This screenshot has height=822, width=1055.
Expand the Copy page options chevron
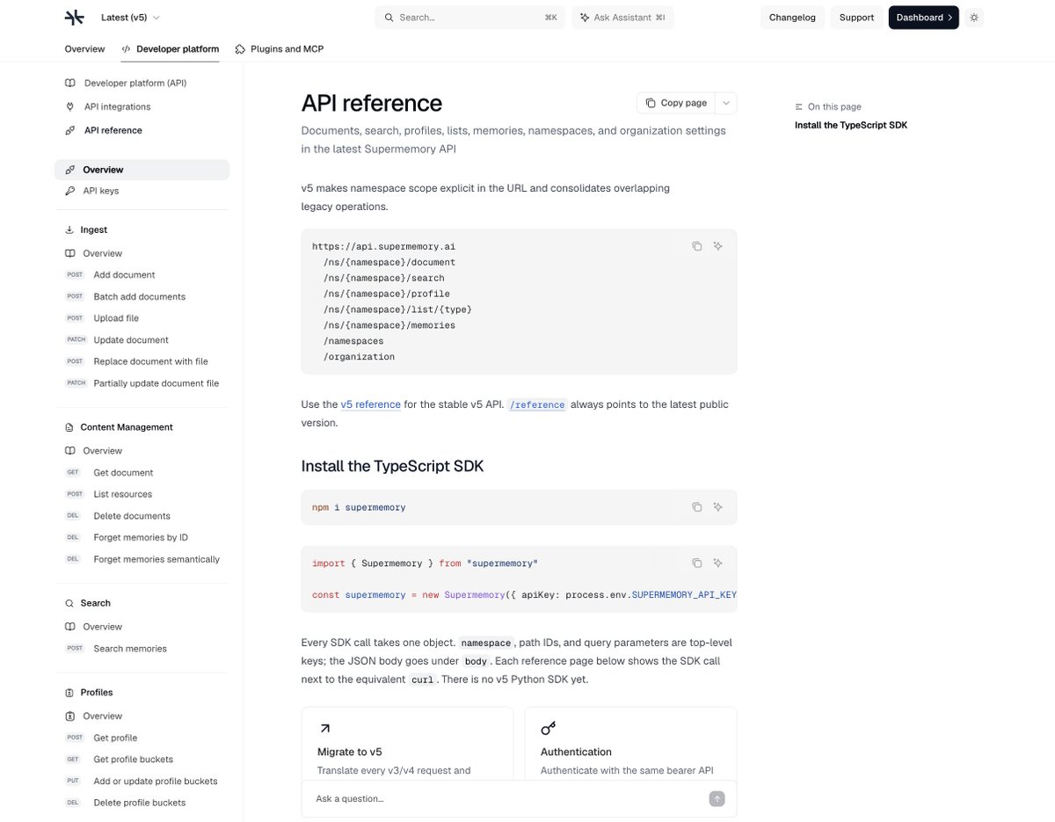(726, 103)
